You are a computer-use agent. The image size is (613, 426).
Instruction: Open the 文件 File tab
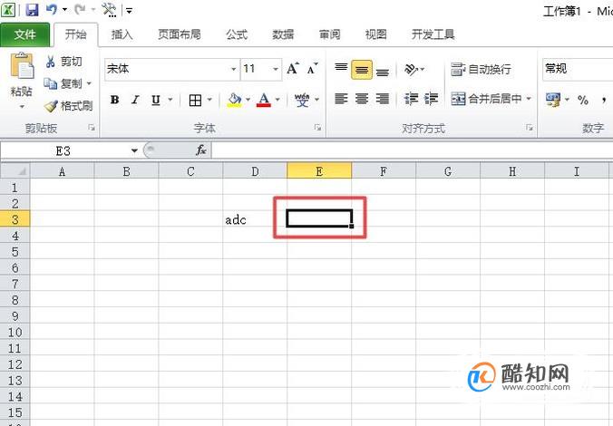click(25, 34)
